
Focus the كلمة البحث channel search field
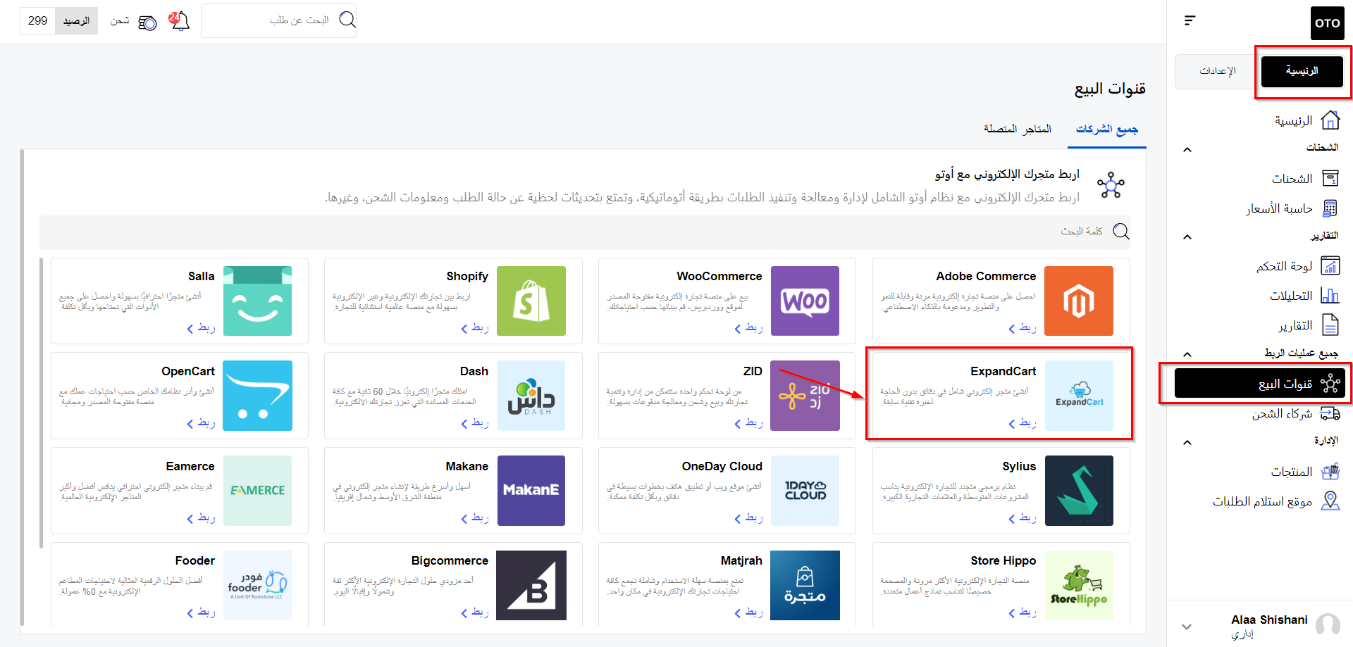[x=585, y=232]
